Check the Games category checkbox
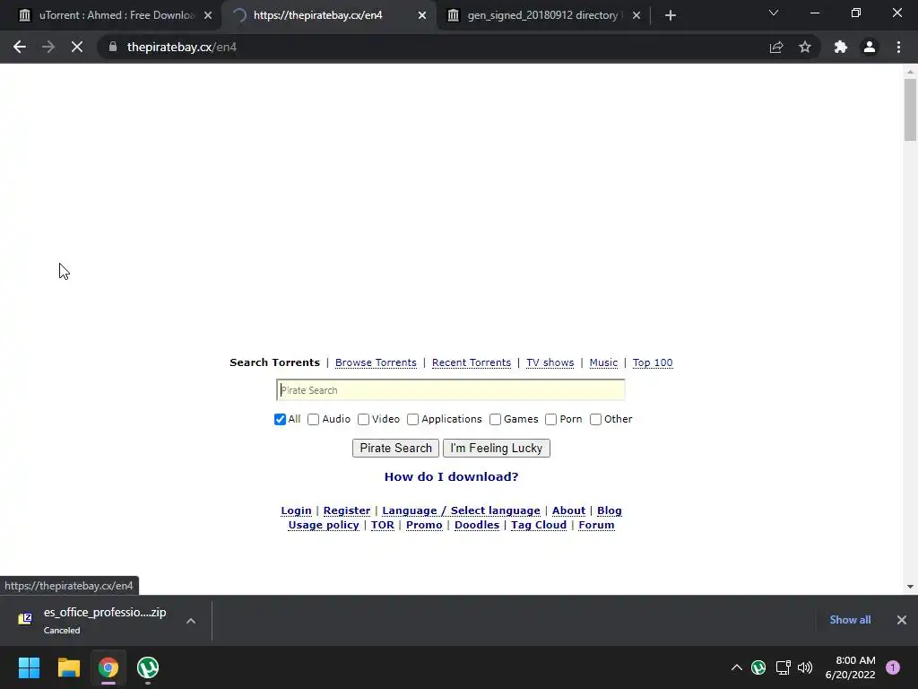The height and width of the screenshot is (689, 918). coord(495,420)
